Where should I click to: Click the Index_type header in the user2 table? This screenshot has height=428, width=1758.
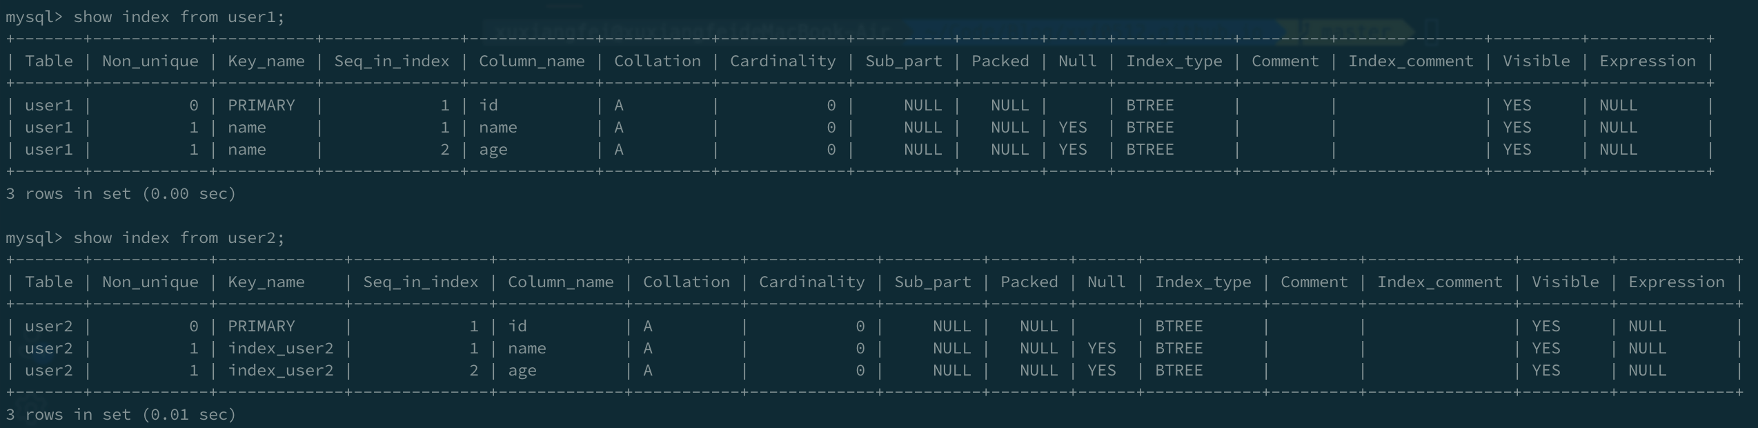(1203, 282)
